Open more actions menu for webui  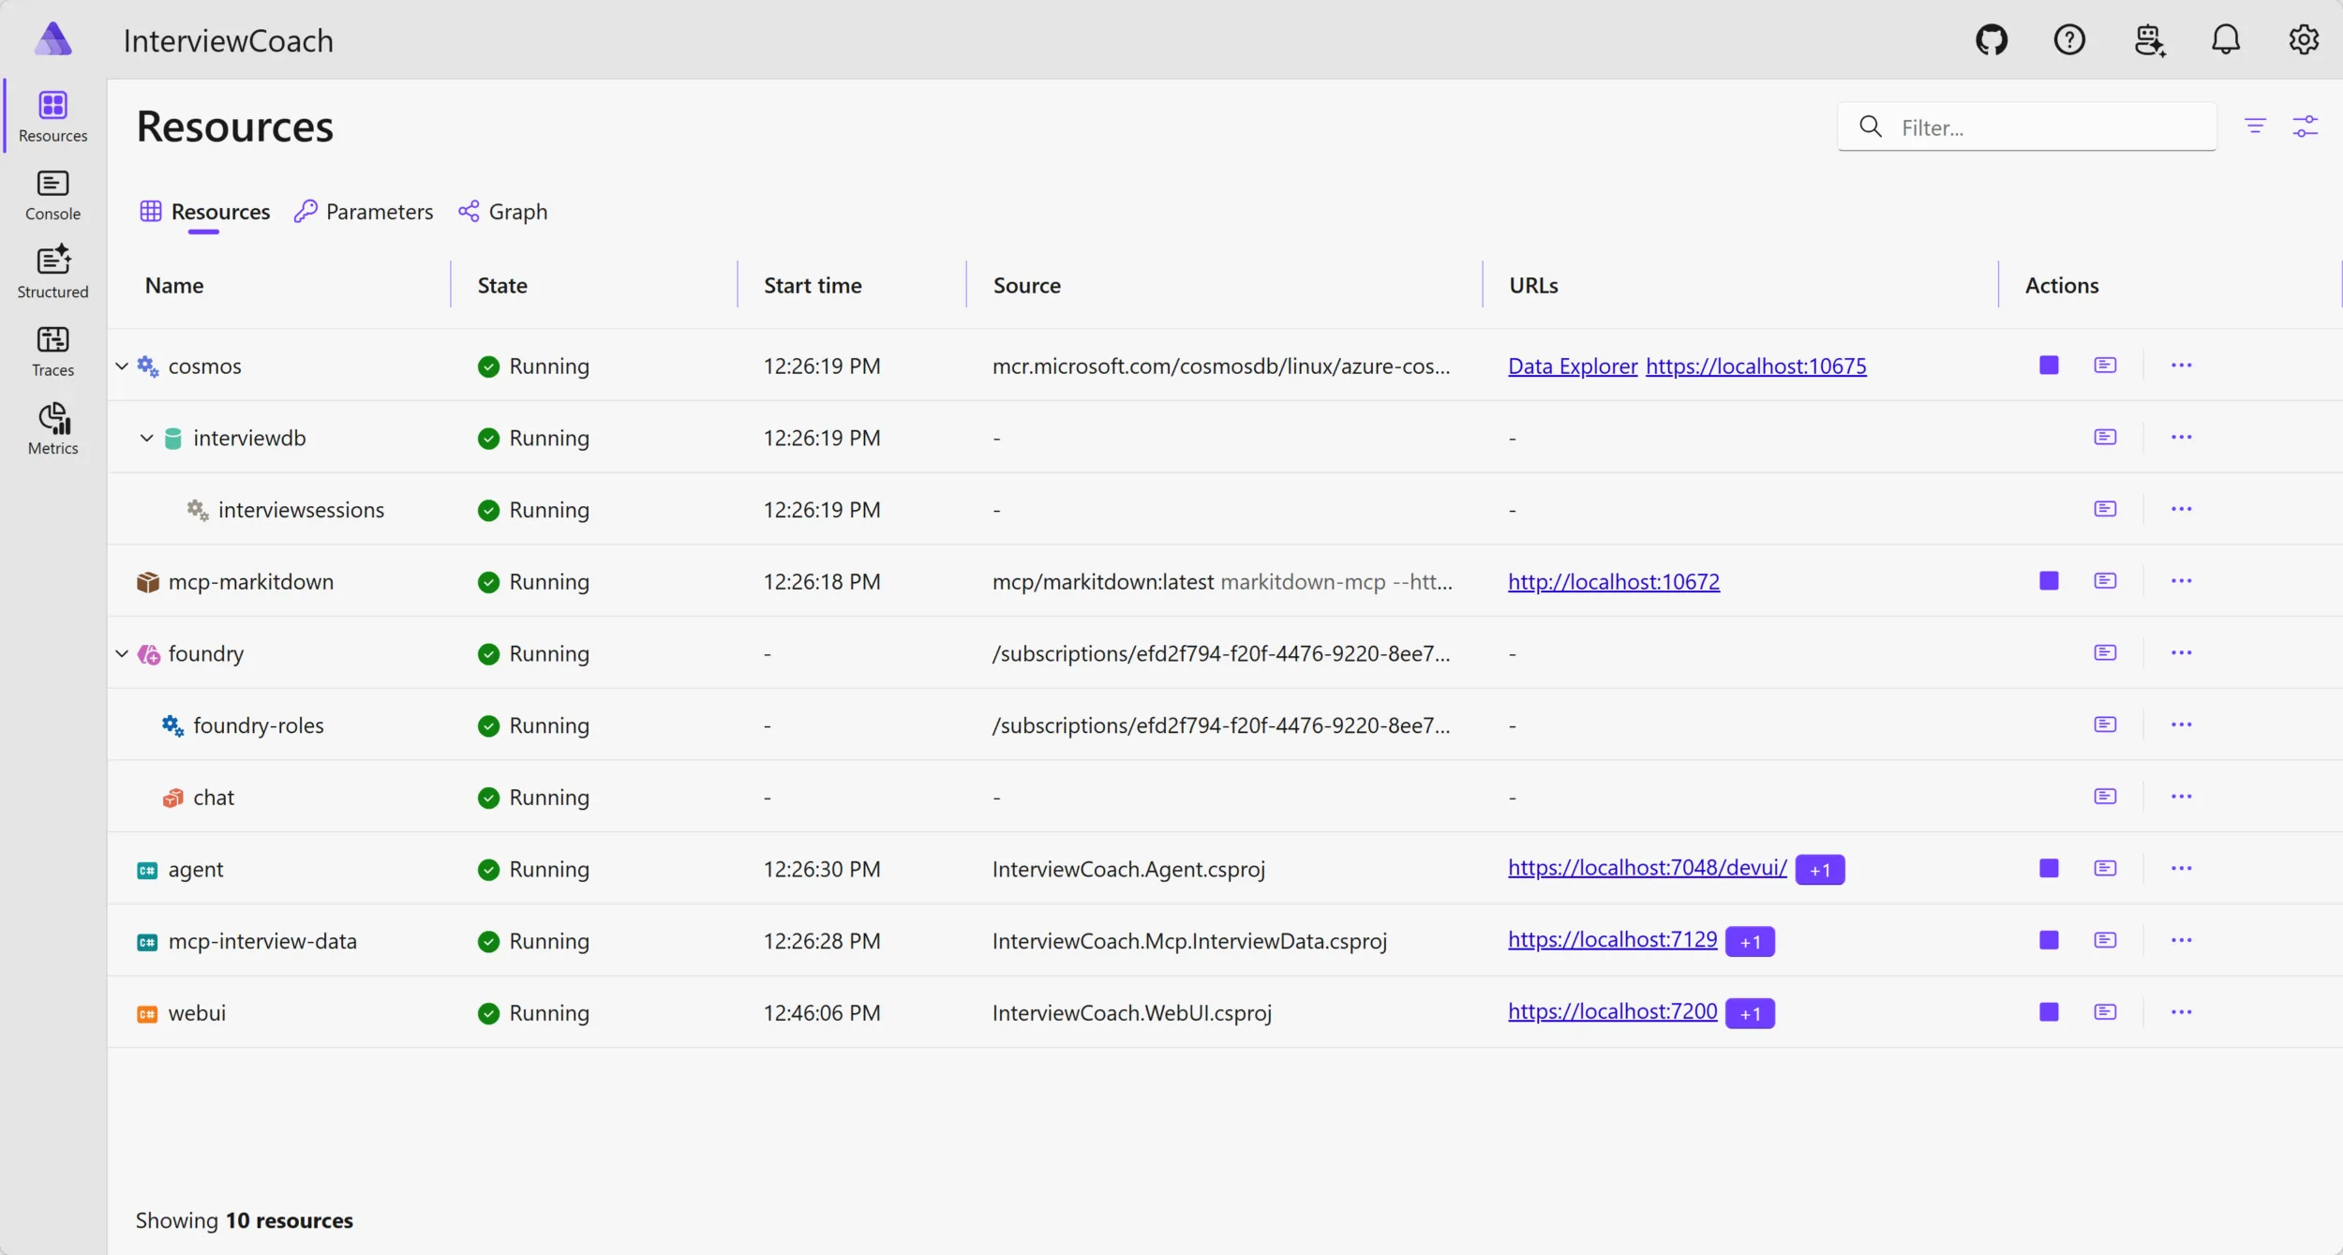coord(2181,1011)
